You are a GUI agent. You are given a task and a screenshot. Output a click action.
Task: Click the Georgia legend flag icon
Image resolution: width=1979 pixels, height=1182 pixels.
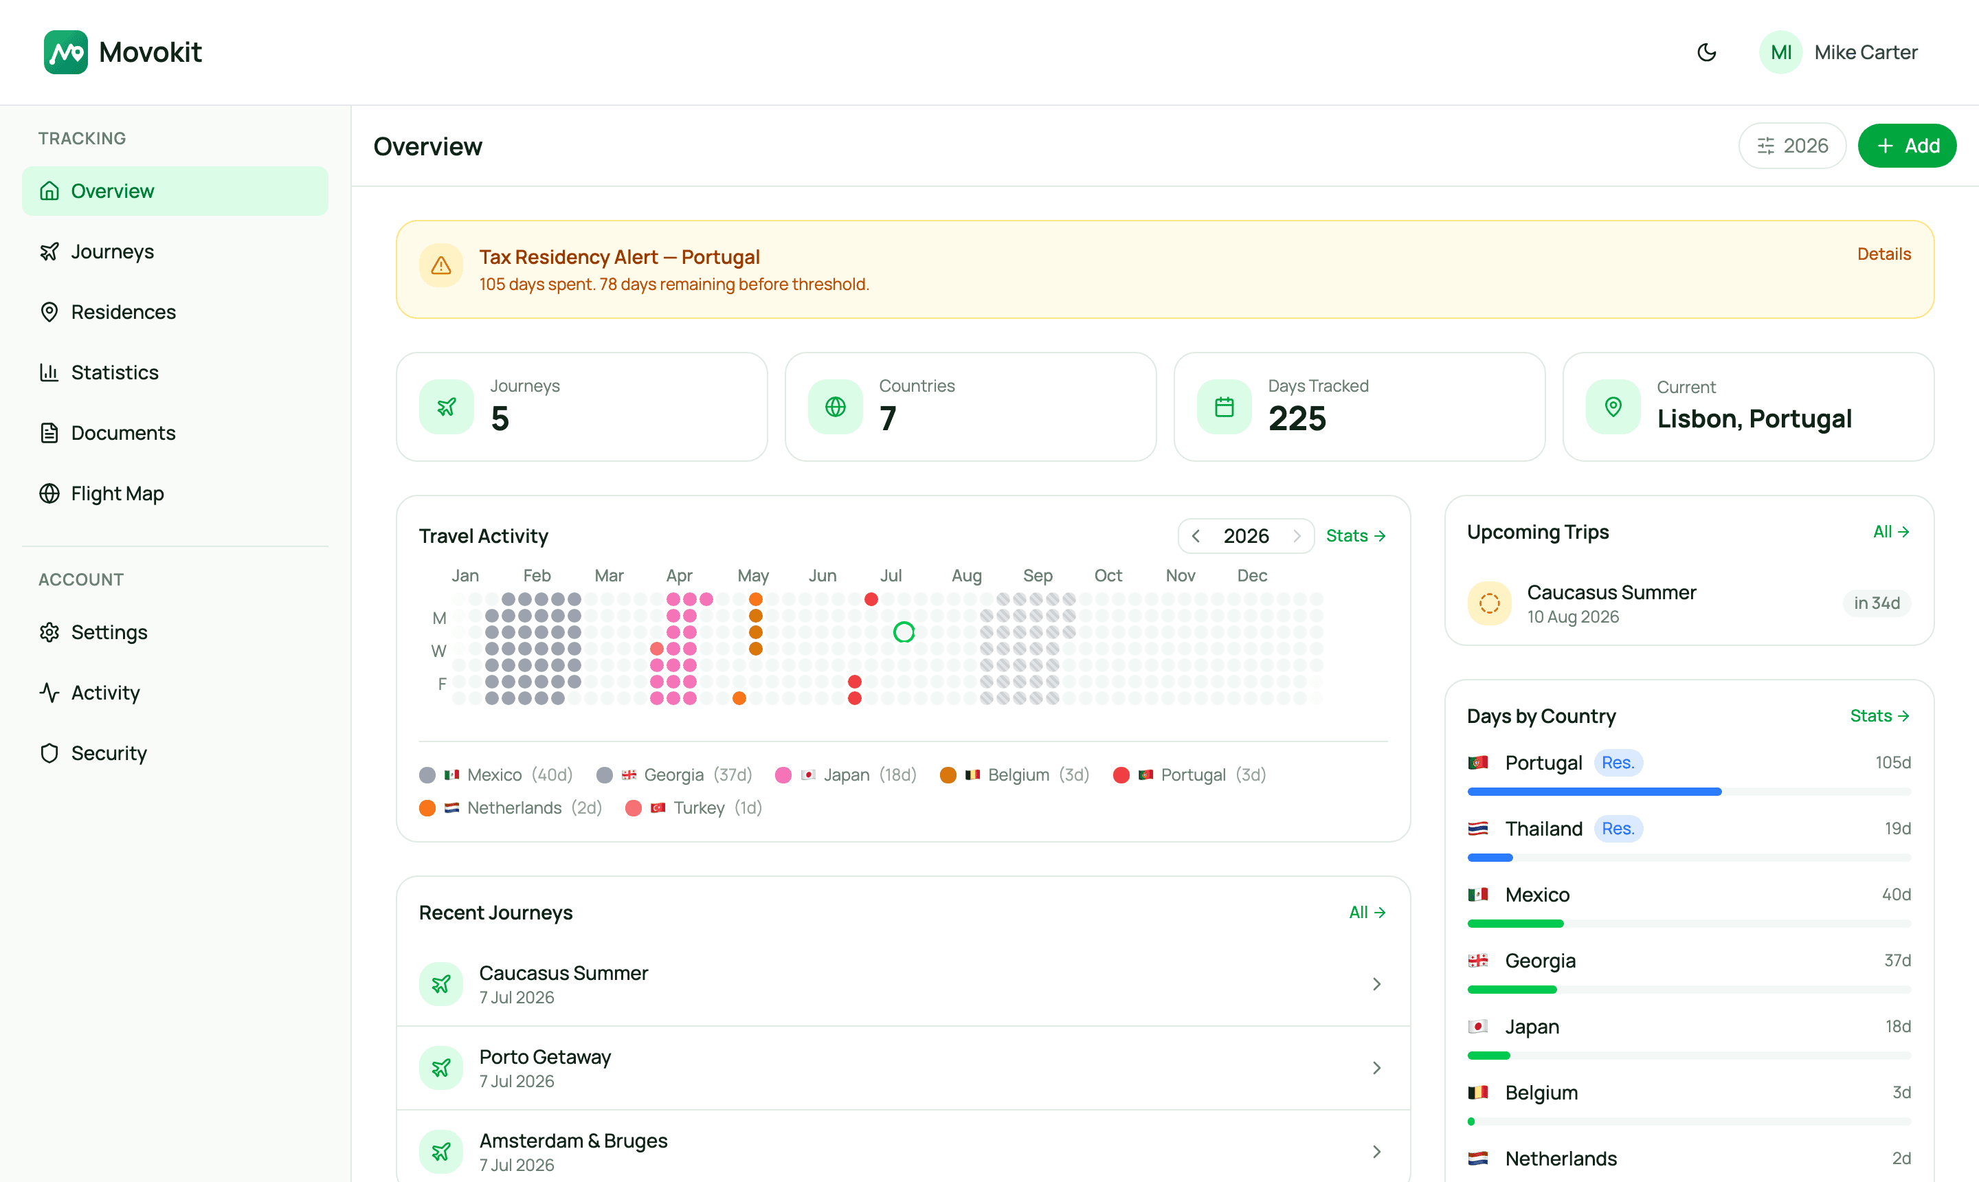tap(628, 775)
